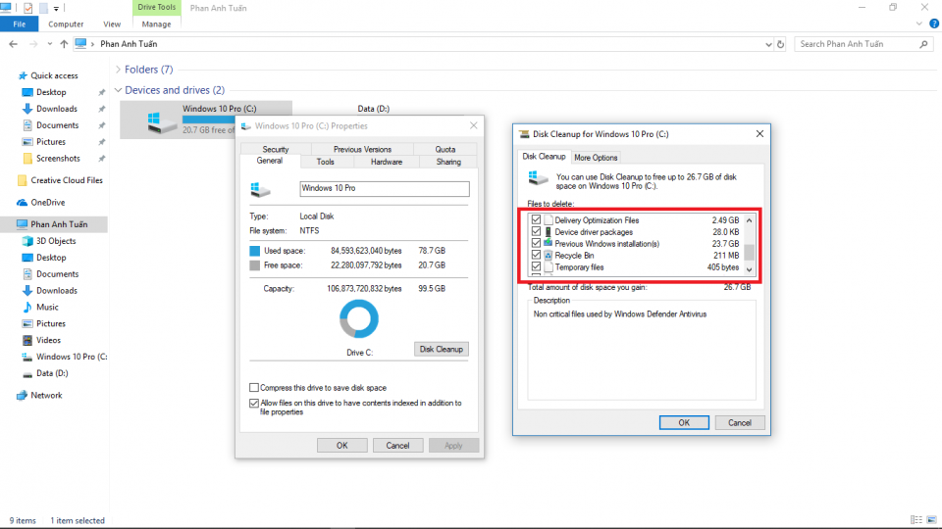
Task: Switch to details view in status bar
Action: [916, 520]
